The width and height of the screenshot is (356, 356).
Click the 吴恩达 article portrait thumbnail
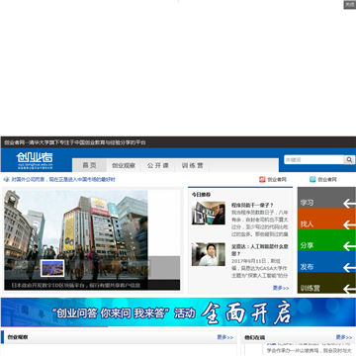click(209, 254)
